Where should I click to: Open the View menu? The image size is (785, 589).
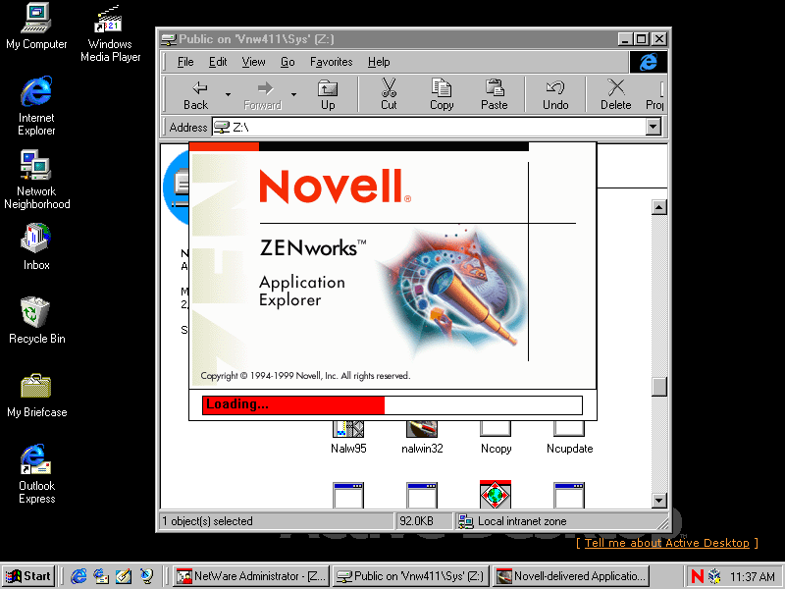tap(253, 62)
